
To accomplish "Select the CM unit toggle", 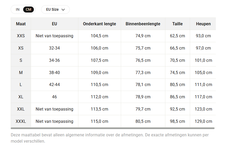I will click(28, 10).
